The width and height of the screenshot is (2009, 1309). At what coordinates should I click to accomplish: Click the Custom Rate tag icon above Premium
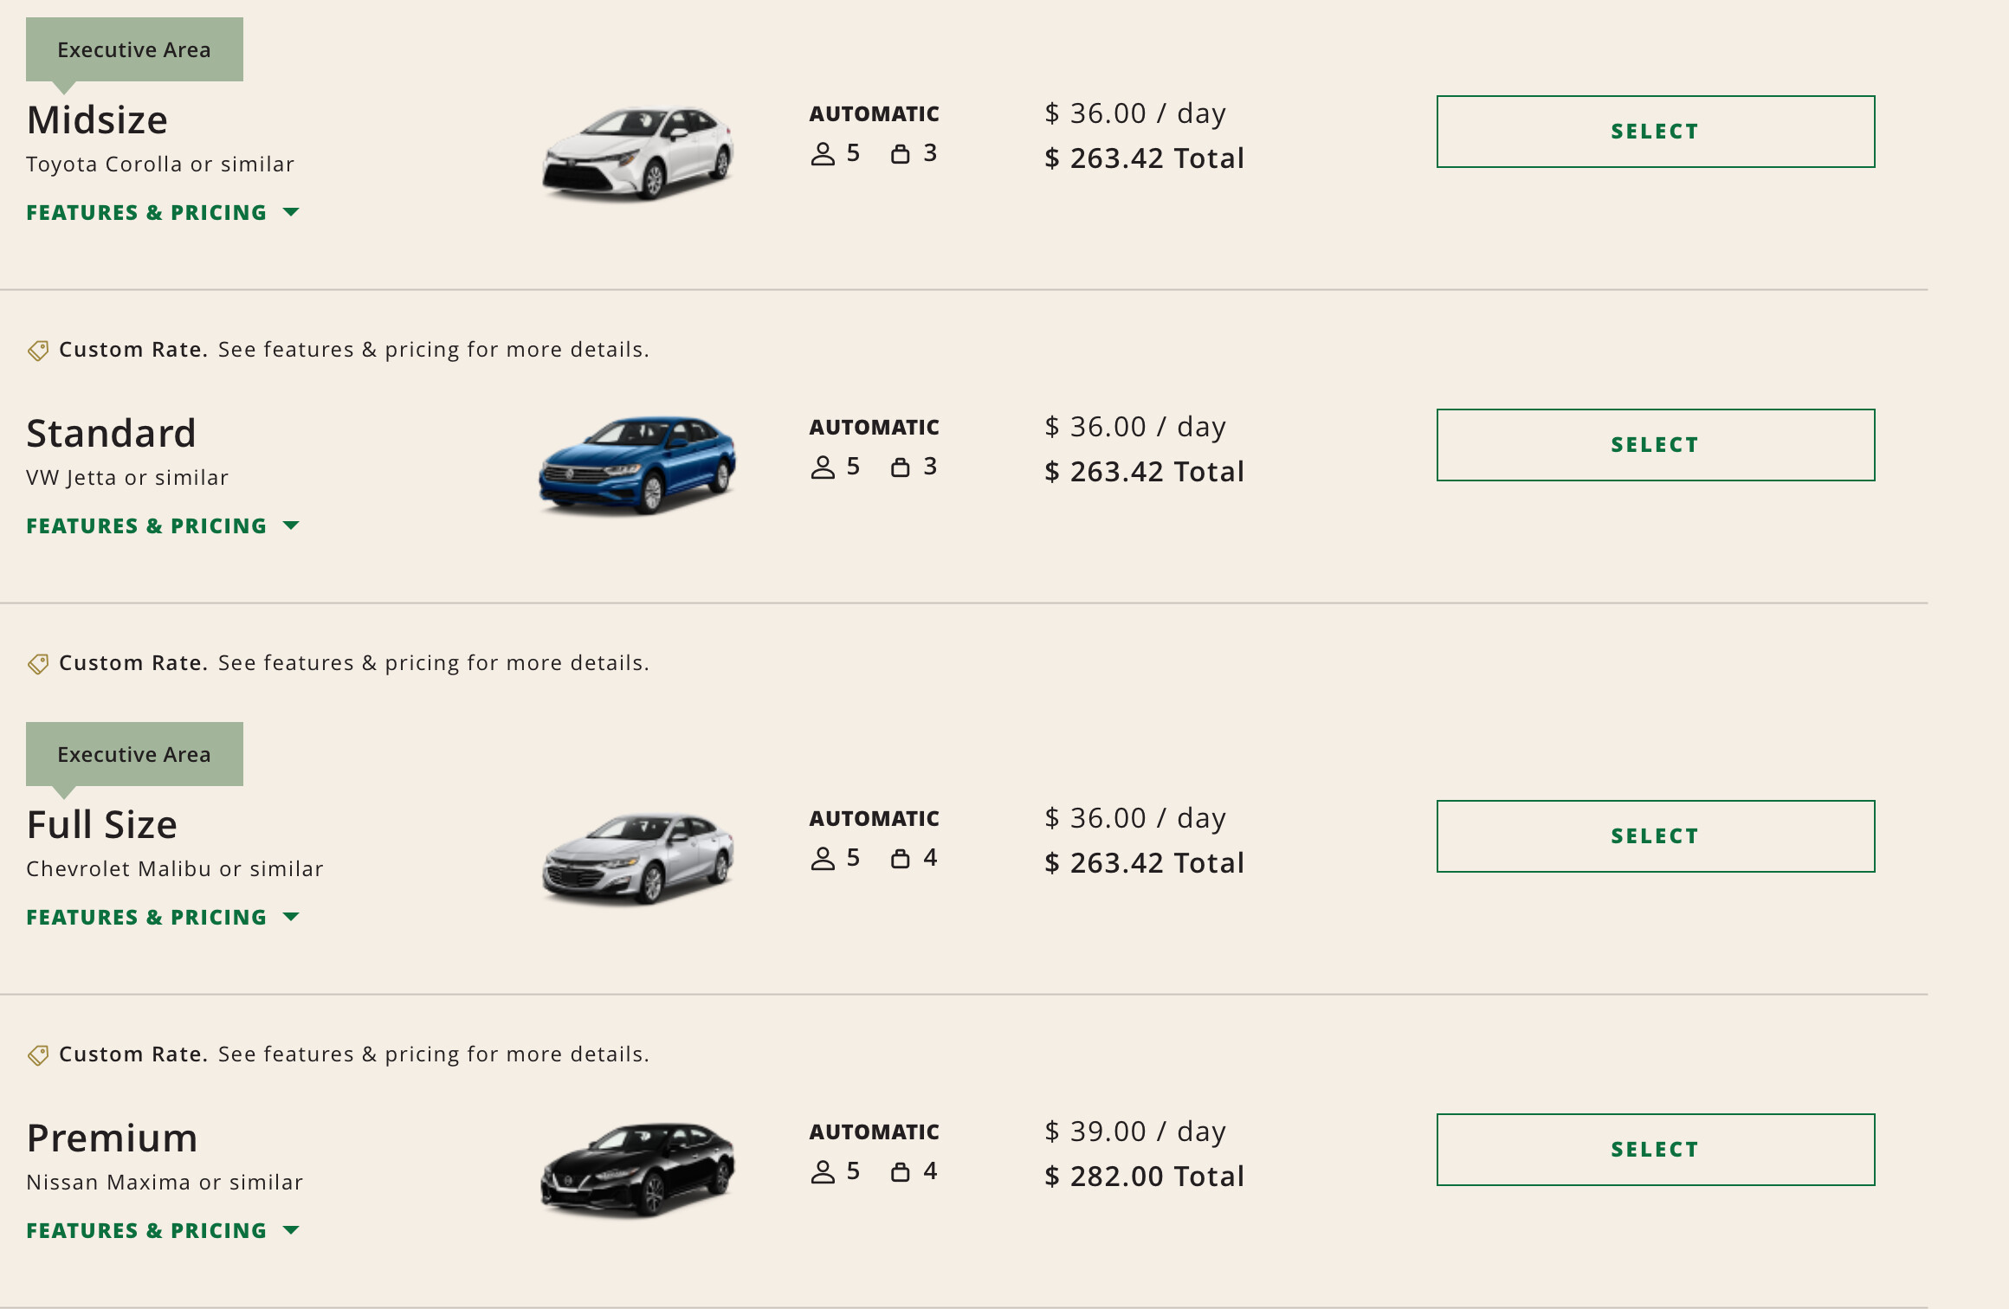click(38, 1055)
